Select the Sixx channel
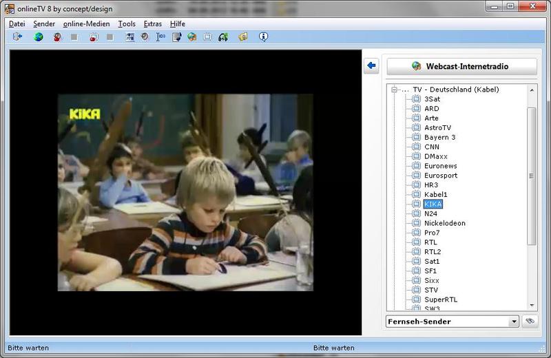This screenshot has width=551, height=358. [432, 280]
